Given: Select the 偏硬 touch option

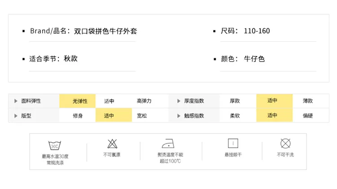Looking at the screenshot, I should (x=308, y=116).
